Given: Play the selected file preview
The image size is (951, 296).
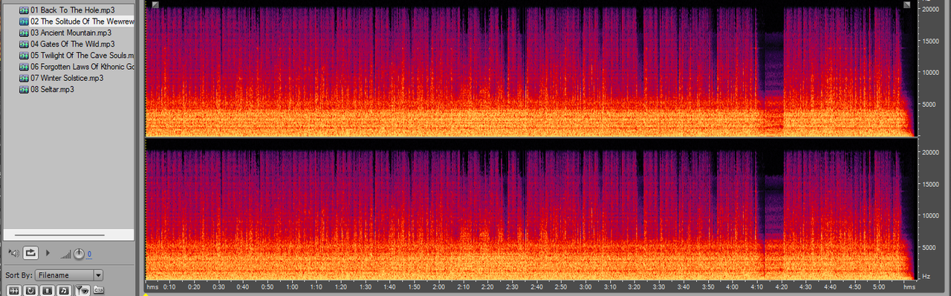Looking at the screenshot, I should (x=49, y=254).
